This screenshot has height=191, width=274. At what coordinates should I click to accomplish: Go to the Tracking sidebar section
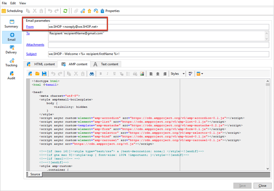(11, 62)
